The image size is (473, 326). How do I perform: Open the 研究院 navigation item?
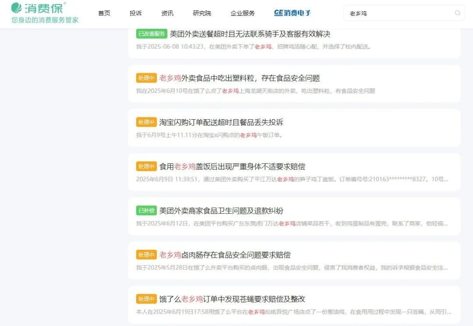click(x=202, y=13)
